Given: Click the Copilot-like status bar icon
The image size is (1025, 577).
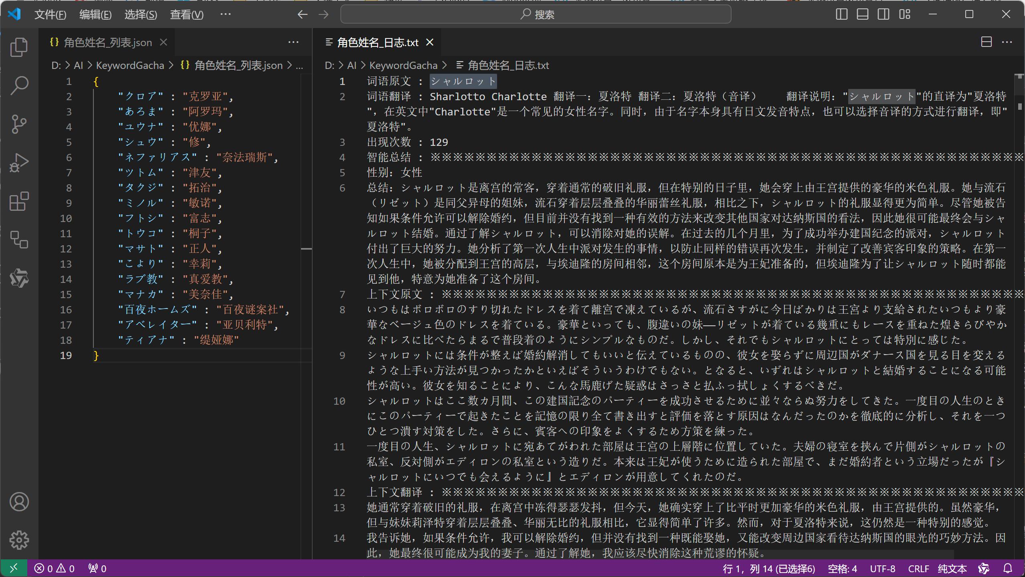Looking at the screenshot, I should [x=984, y=568].
